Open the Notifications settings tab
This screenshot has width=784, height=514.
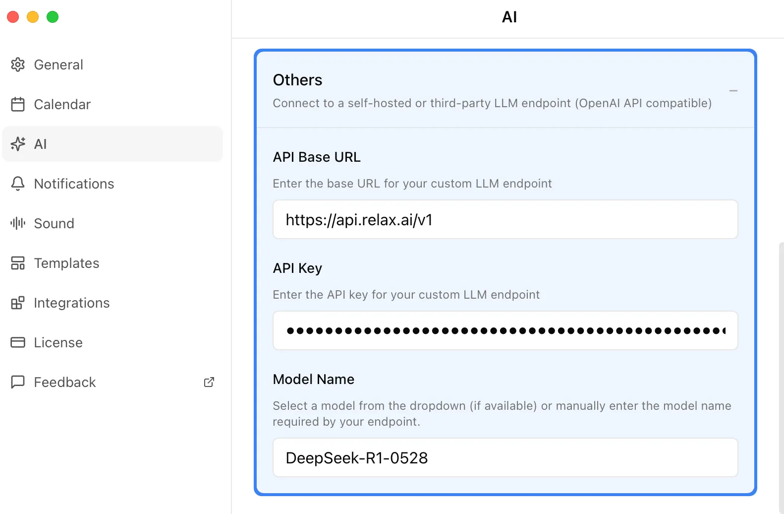(x=74, y=184)
